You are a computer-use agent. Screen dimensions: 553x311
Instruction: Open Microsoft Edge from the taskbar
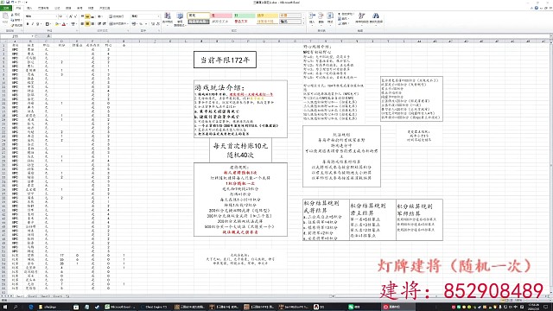click(31, 308)
